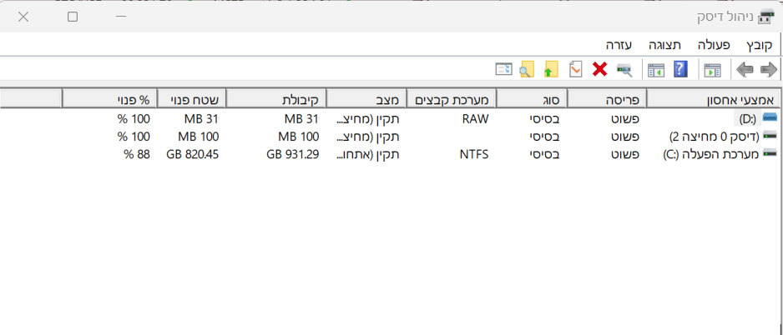
Task: Select the (D:) volume name
Action: coord(748,118)
